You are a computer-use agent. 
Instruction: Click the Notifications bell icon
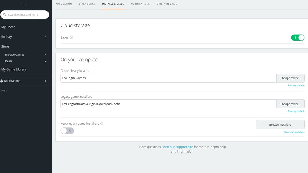tap(2, 81)
